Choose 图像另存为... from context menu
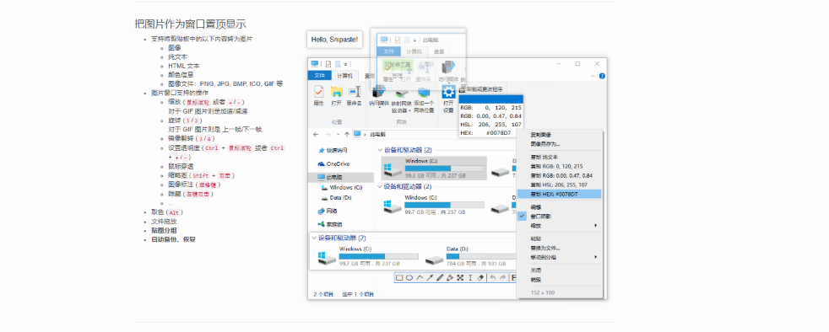Image resolution: width=829 pixels, height=332 pixels. coord(560,143)
